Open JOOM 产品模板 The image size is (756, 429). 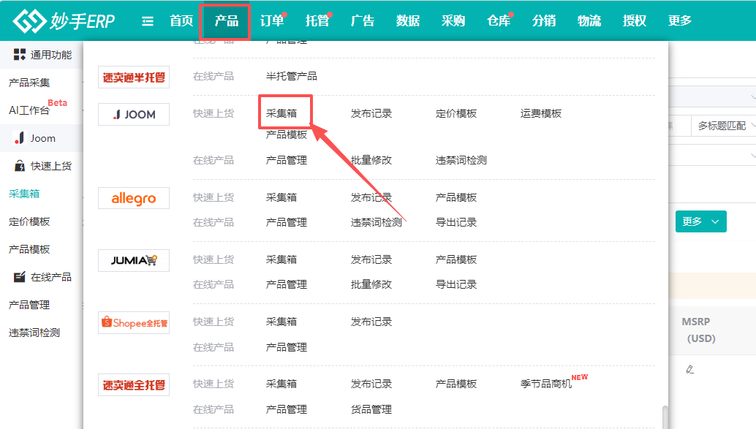(287, 135)
